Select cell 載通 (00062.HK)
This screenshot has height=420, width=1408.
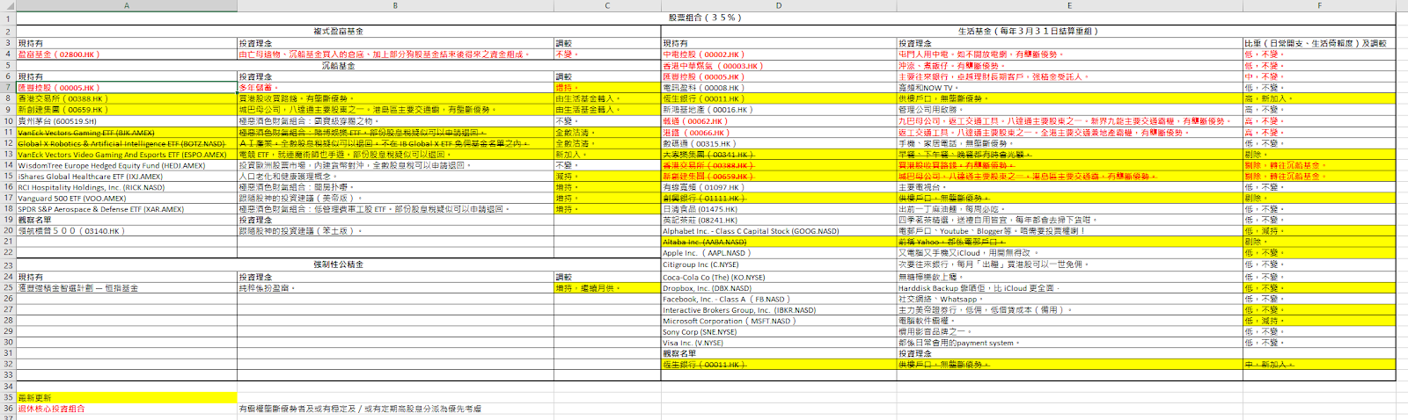tap(779, 121)
